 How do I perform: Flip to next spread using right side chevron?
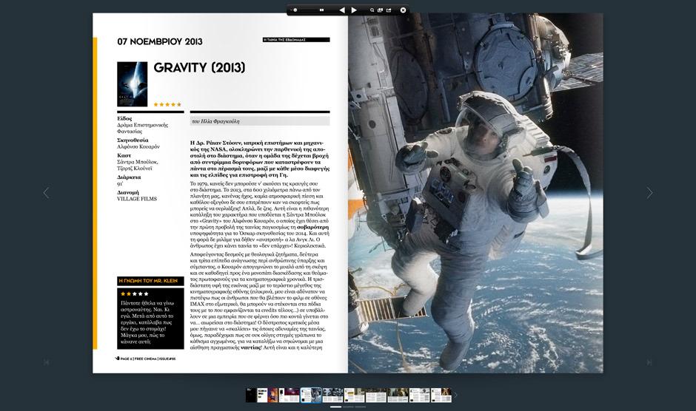pos(649,192)
